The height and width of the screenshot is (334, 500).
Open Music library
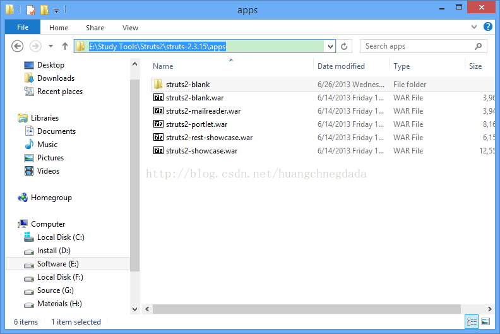click(47, 145)
